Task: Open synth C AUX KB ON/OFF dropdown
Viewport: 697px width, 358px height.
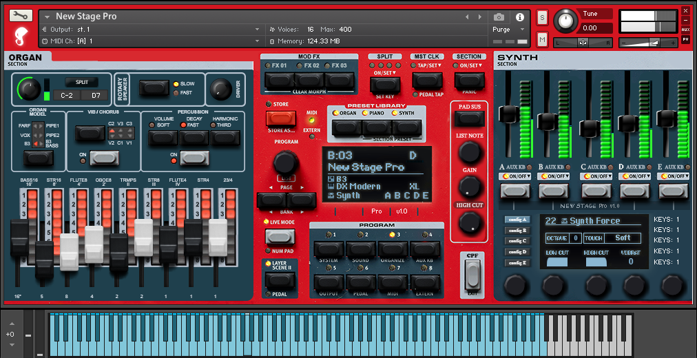Action: point(596,176)
